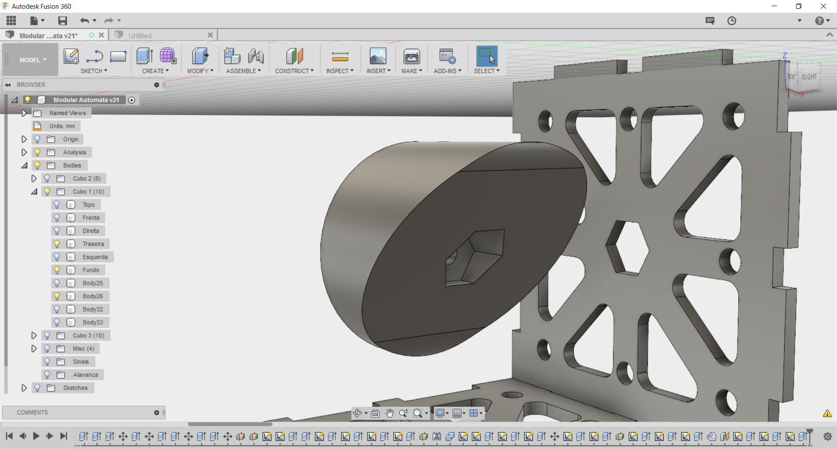Open the Help menu question icon
Screen dimensions: 837x449
point(820,20)
